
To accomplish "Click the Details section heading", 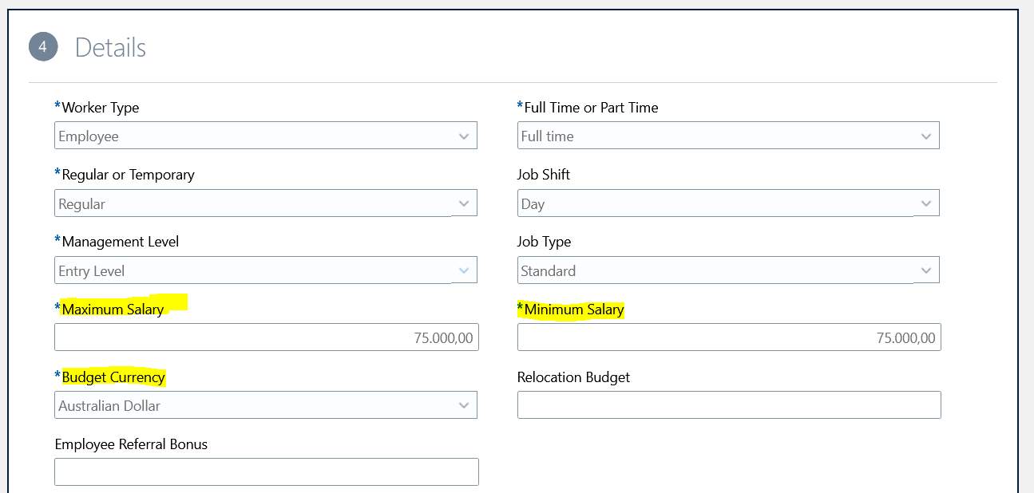I will click(x=110, y=47).
